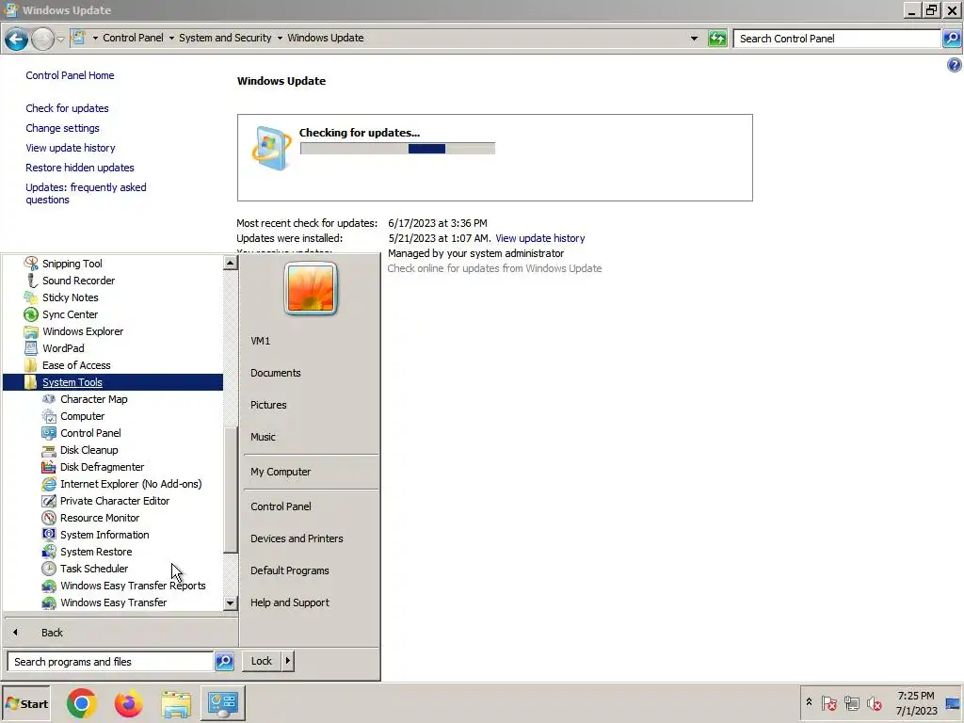Expand the Control Panel breadcrumb arrow
The image size is (964, 723).
171,38
